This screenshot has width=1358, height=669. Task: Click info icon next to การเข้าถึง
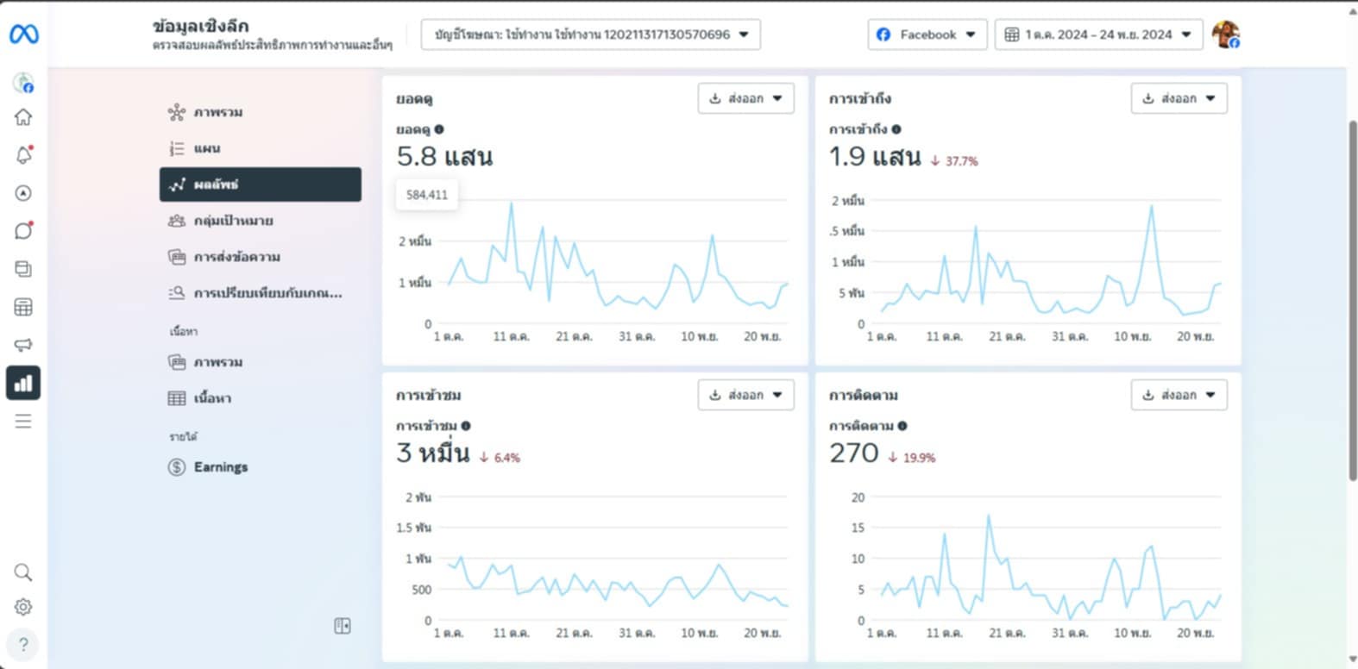point(896,129)
